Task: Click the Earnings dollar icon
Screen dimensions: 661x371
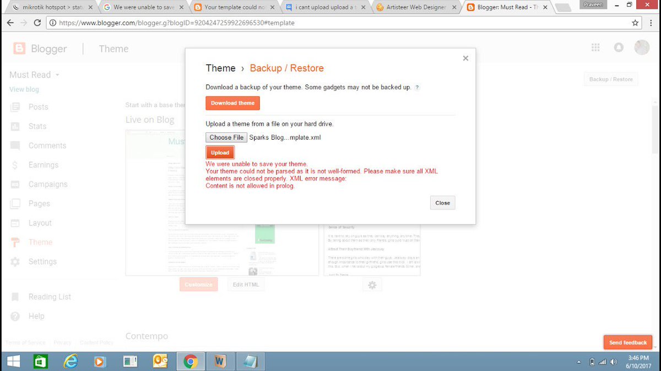Action: coord(15,164)
